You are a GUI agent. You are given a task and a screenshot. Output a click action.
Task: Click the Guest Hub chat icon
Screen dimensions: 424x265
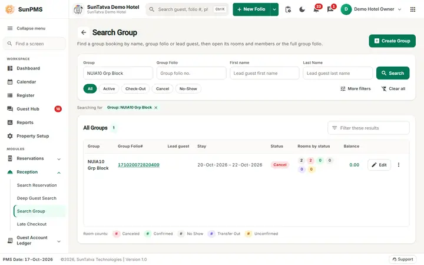pyautogui.click(x=10, y=109)
